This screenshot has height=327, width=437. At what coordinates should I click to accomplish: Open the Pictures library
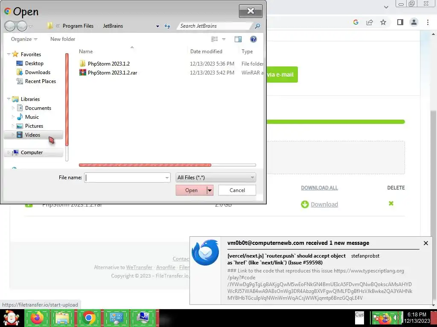[34, 126]
